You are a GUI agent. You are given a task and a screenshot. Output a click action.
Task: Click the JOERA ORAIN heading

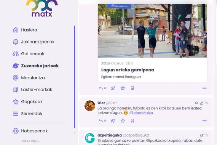tap(30, 142)
